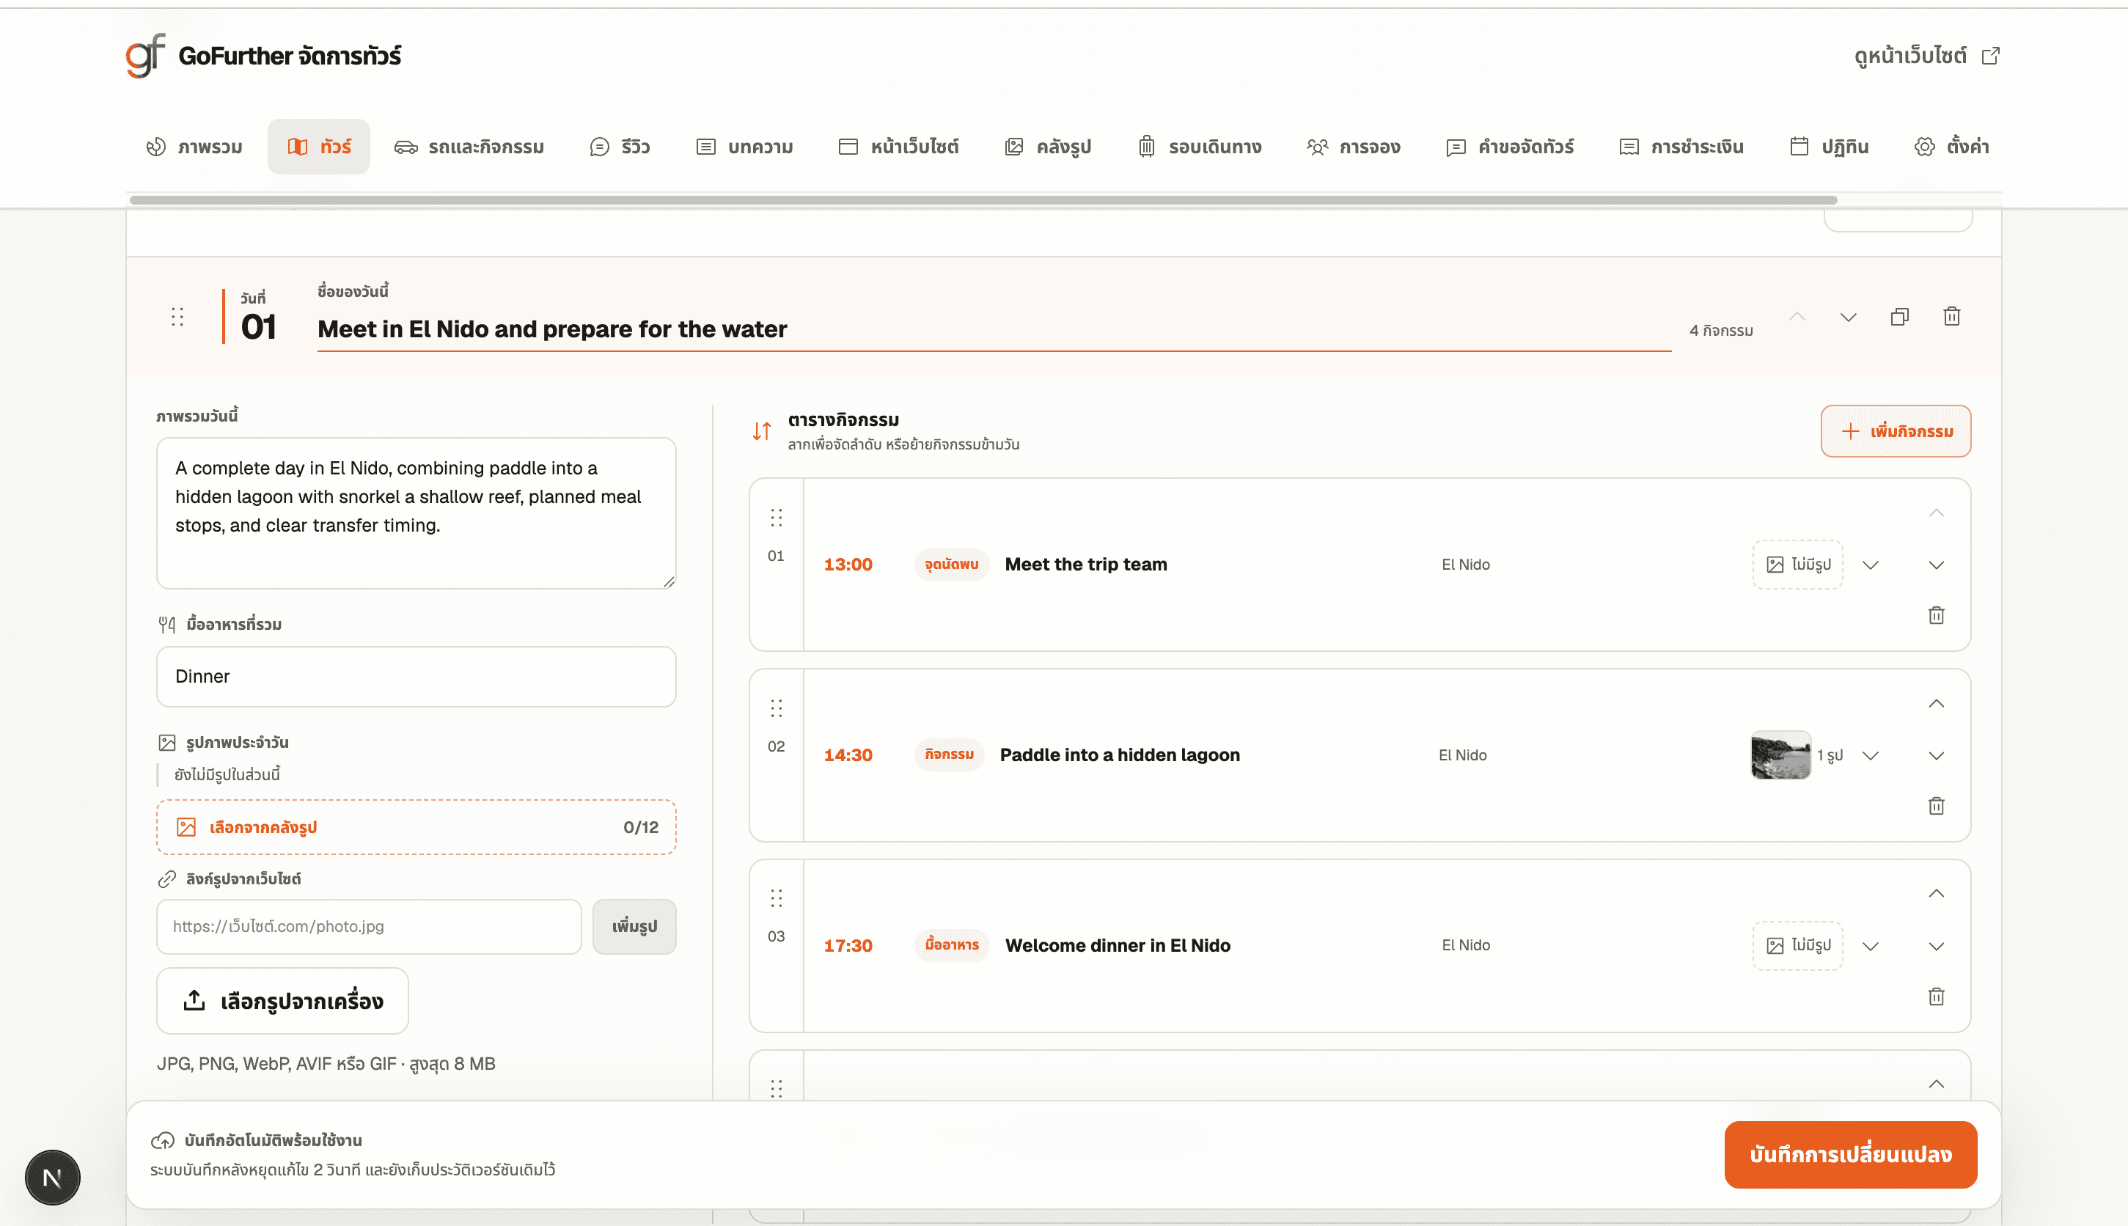This screenshot has width=2128, height=1226.
Task: Select the ทัวร์ tab
Action: pyautogui.click(x=319, y=147)
